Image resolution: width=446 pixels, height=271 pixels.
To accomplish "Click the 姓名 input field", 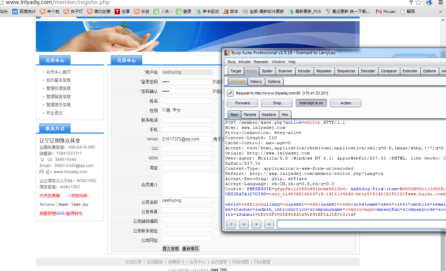I will click(187, 101).
